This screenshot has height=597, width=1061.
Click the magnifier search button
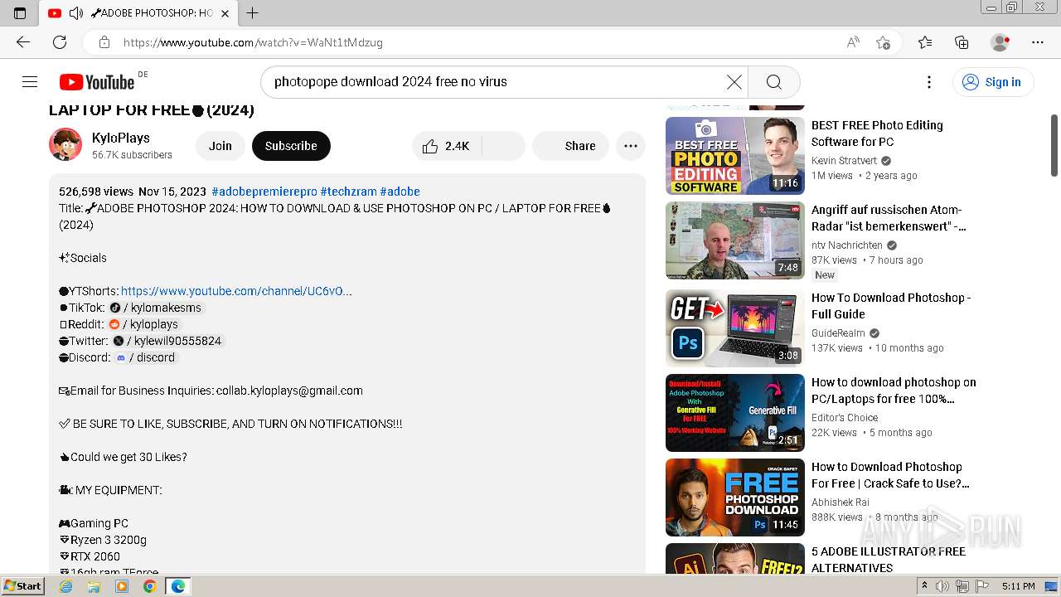[x=773, y=81]
